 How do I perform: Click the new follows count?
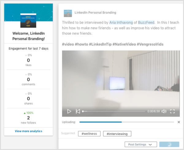point(29,118)
